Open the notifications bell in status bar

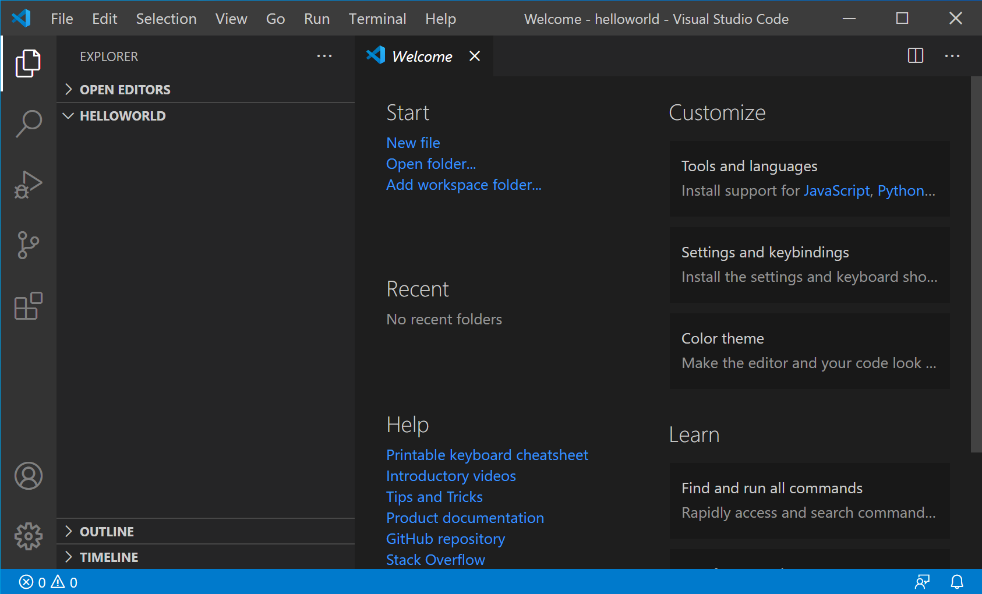coord(957,582)
